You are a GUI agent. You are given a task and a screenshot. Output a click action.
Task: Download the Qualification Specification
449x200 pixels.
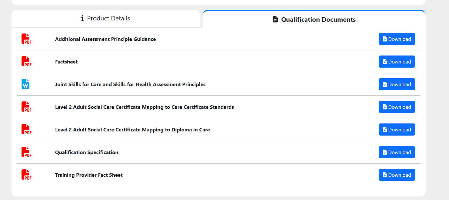(397, 152)
